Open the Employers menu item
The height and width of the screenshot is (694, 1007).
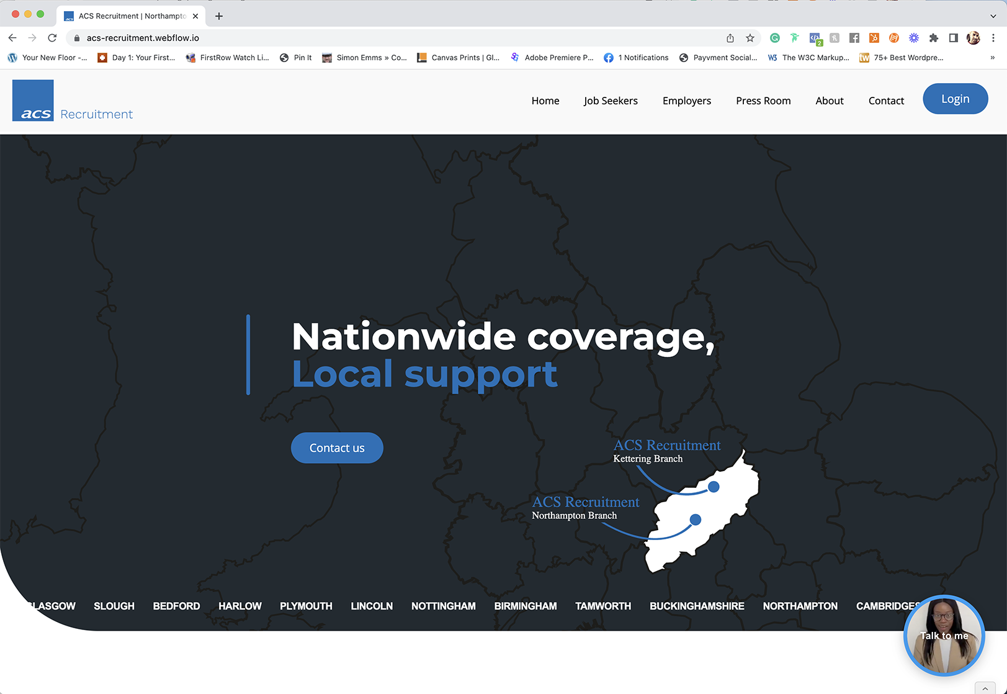coord(687,101)
